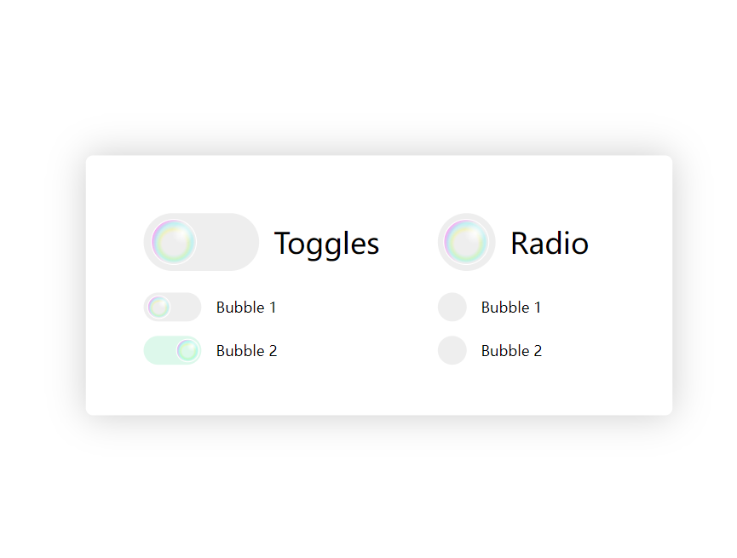Choose the Bubble 2 radio button
Image resolution: width=737 pixels, height=558 pixels.
452,350
